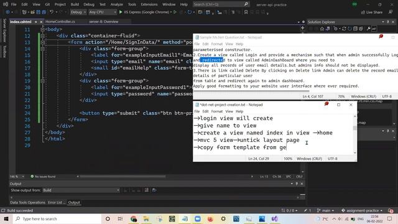Open Visual Studio purple icon on taskbar

pyautogui.click(x=275, y=218)
